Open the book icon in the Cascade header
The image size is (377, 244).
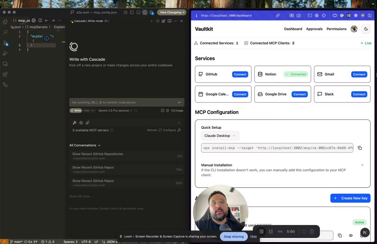point(169,21)
